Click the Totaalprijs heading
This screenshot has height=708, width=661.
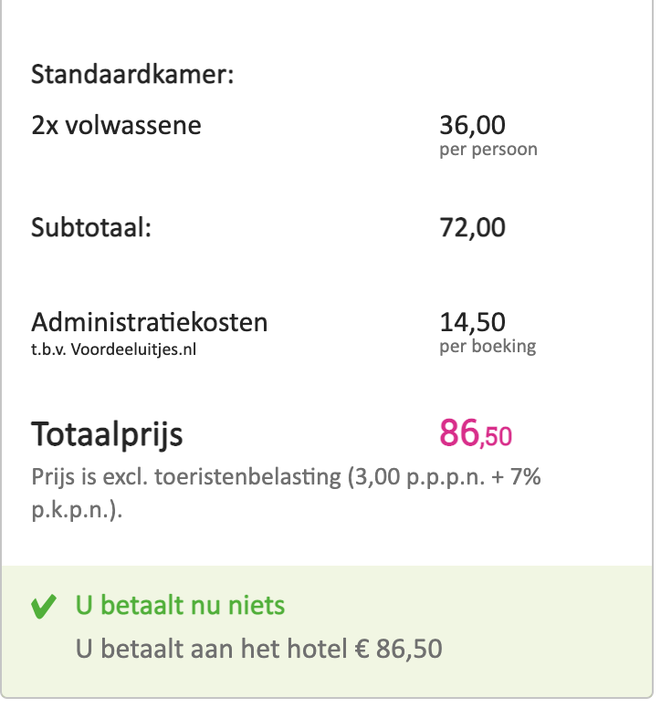(107, 435)
